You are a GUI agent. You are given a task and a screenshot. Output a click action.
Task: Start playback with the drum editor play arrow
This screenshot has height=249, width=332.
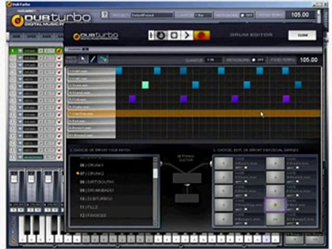187,35
